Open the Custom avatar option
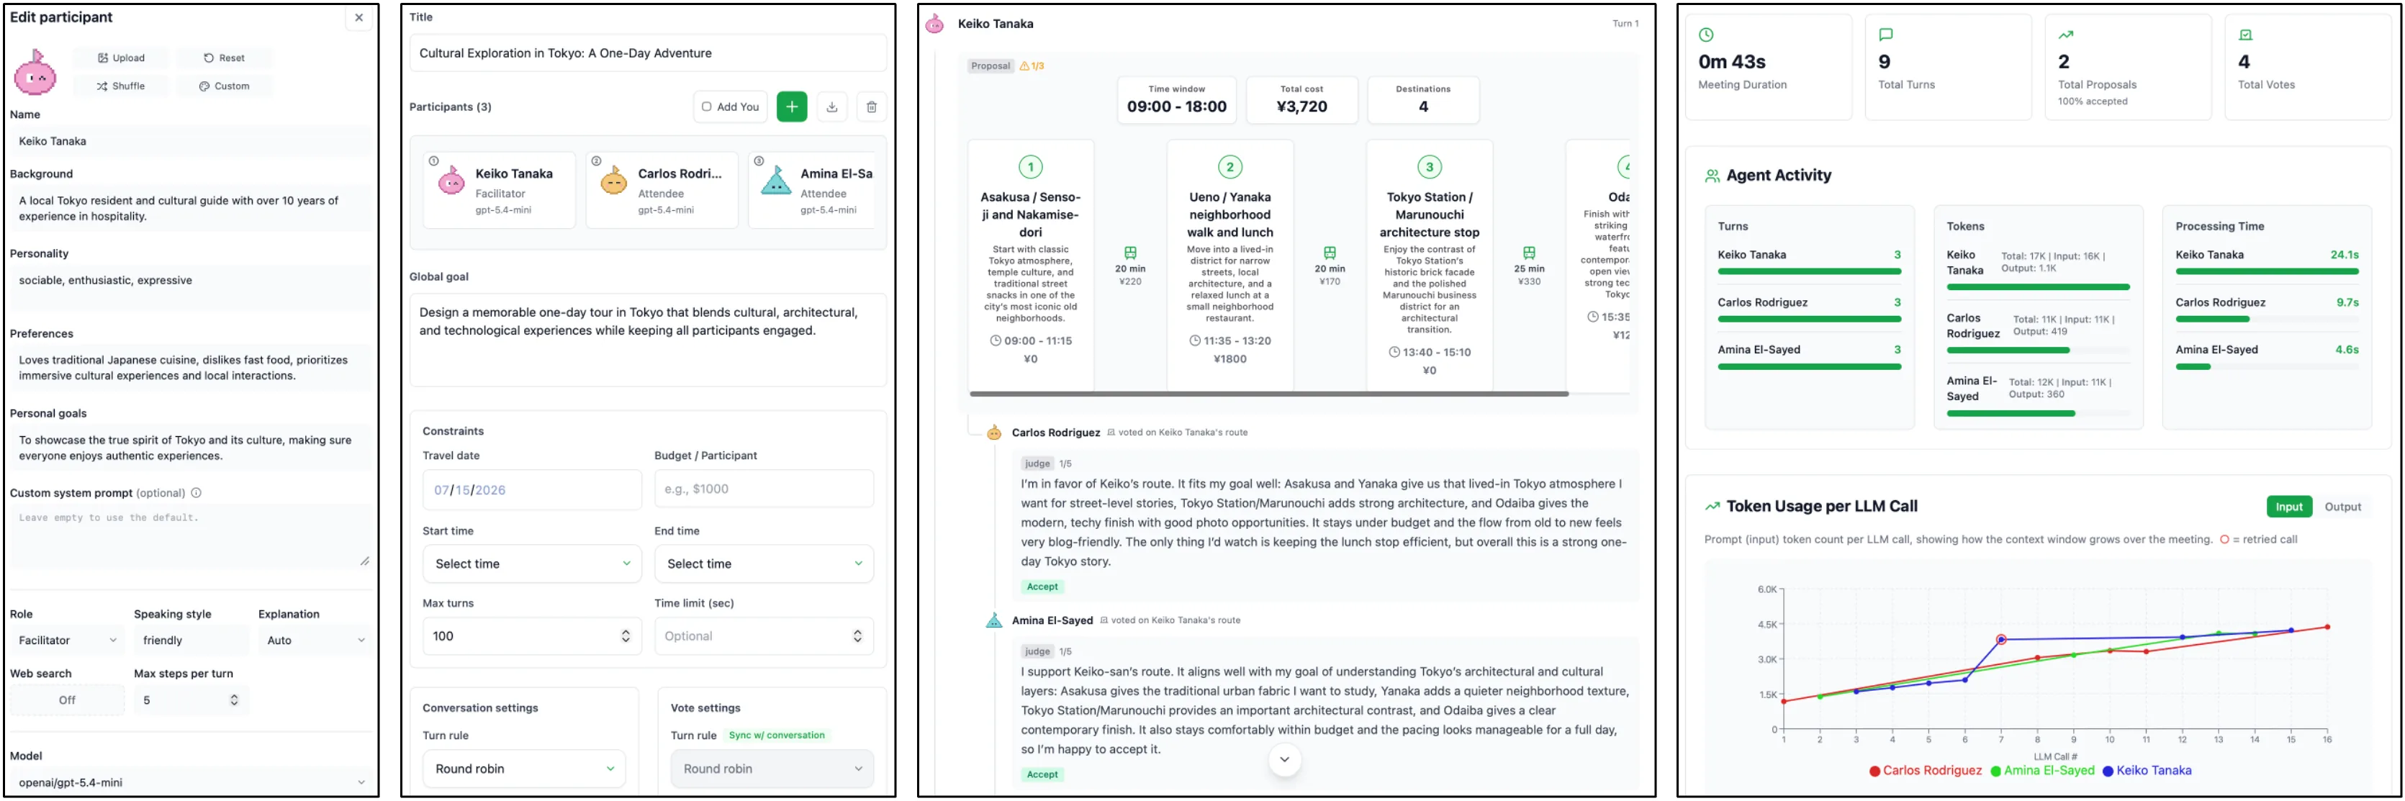The width and height of the screenshot is (2405, 801). pos(224,86)
